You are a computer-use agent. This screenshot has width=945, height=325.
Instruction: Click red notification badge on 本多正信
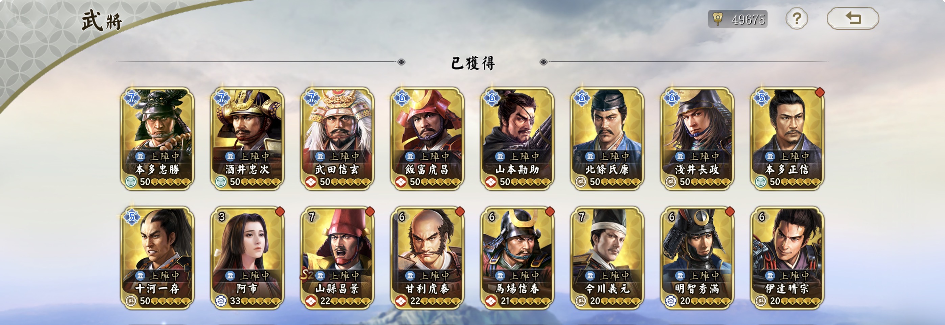coord(820,93)
